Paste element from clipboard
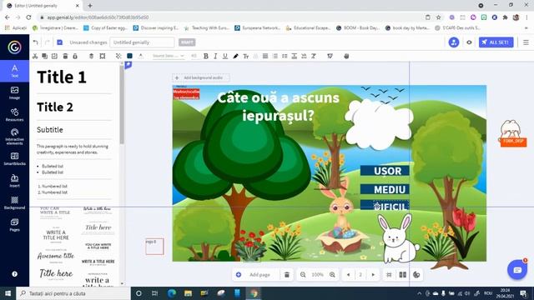This screenshot has height=300, width=534. coord(54,56)
